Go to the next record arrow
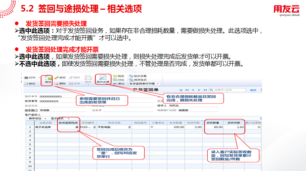 click(199, 90)
